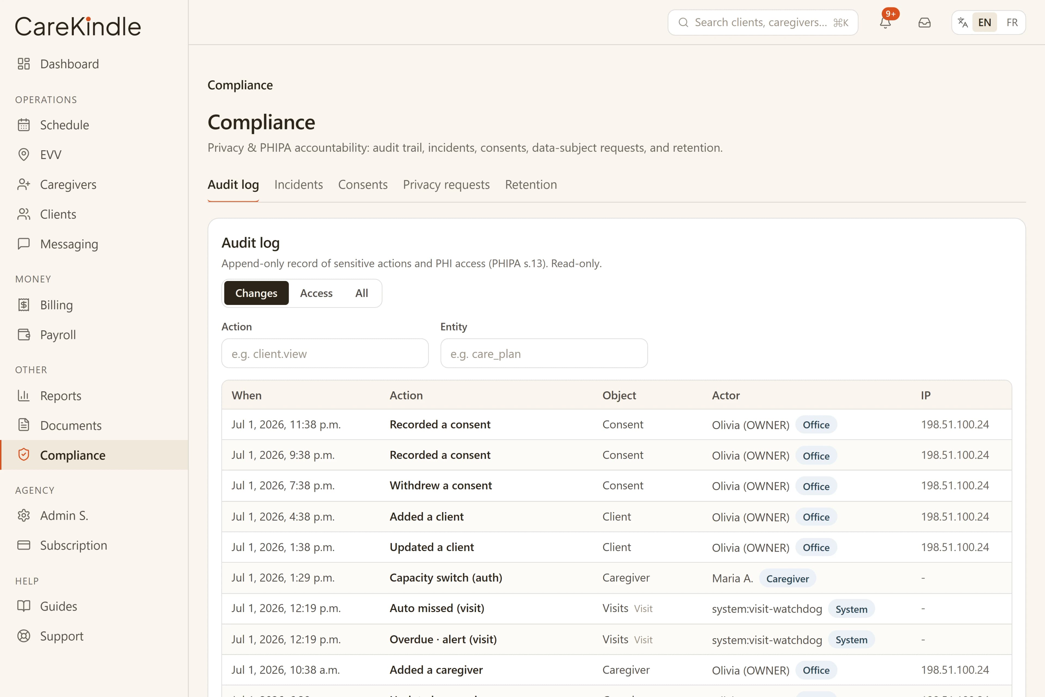This screenshot has width=1045, height=697.
Task: Click the Billing receipt icon
Action: coord(24,305)
